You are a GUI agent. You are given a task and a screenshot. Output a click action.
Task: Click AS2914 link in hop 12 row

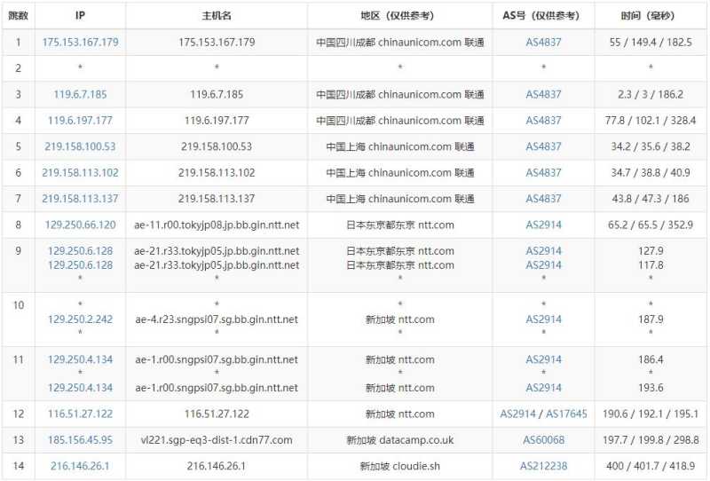(518, 414)
